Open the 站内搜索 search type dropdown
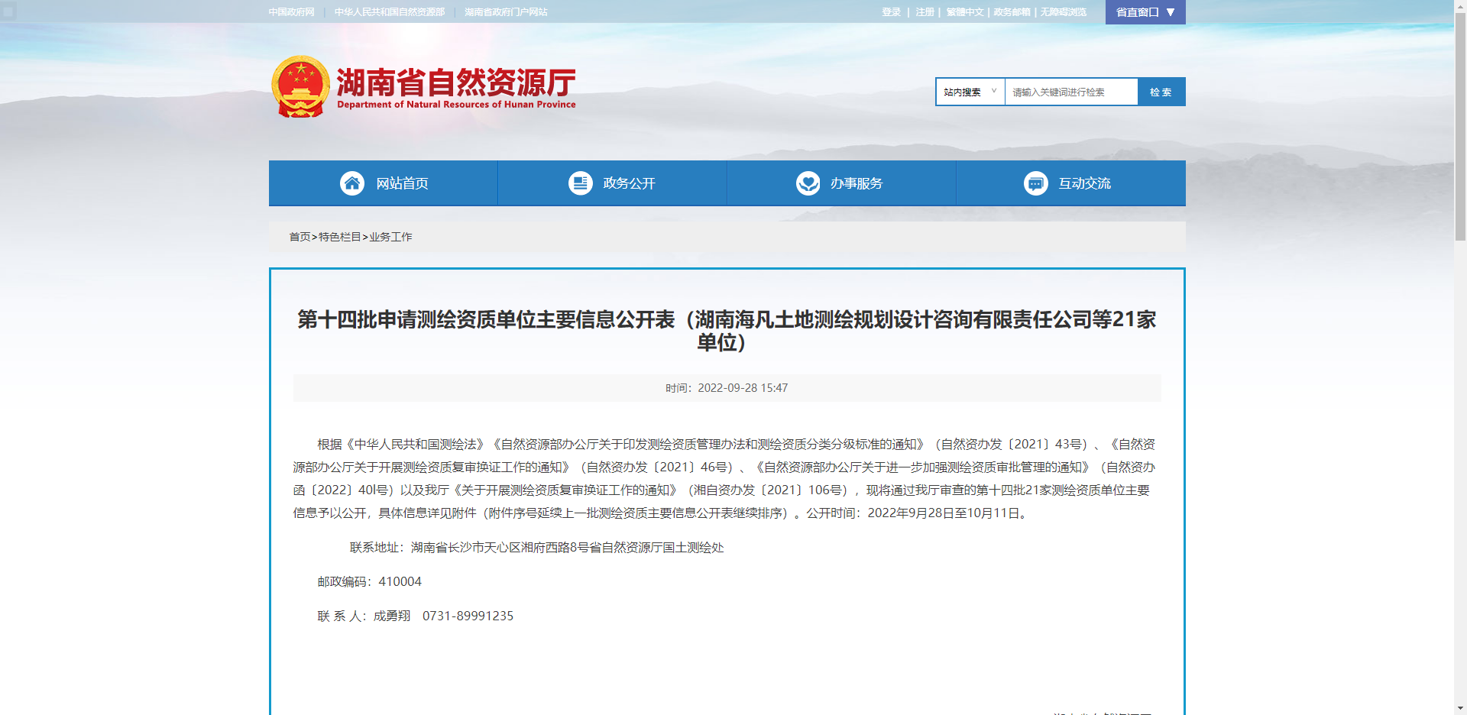The height and width of the screenshot is (715, 1467). (x=970, y=91)
